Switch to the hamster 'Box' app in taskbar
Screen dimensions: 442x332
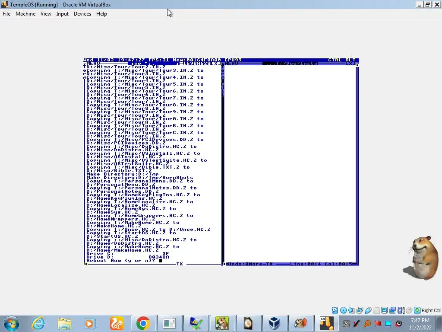222,323
